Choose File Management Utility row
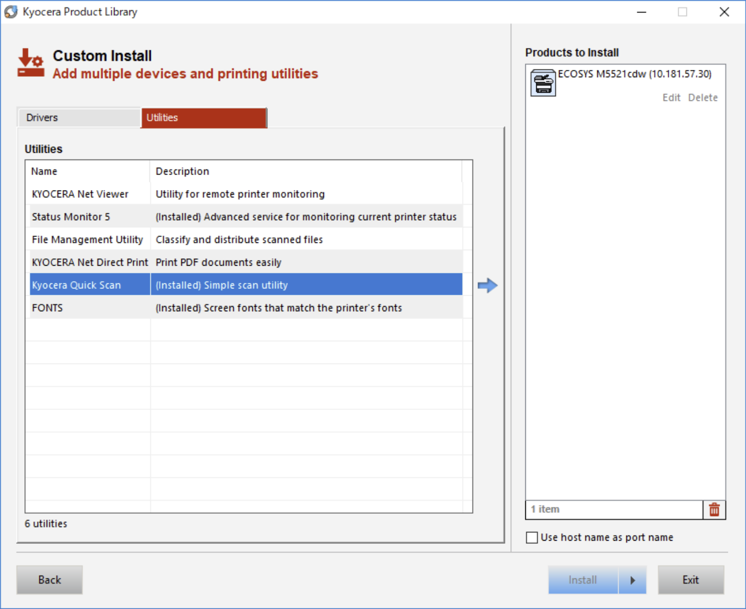The image size is (746, 609). pos(87,240)
